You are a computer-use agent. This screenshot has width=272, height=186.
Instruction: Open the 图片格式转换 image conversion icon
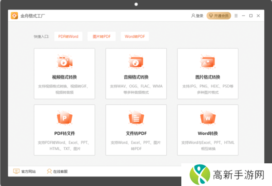point(208,62)
